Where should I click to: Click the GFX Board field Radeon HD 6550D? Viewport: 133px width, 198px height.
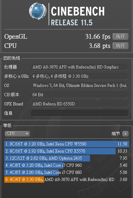(79, 104)
